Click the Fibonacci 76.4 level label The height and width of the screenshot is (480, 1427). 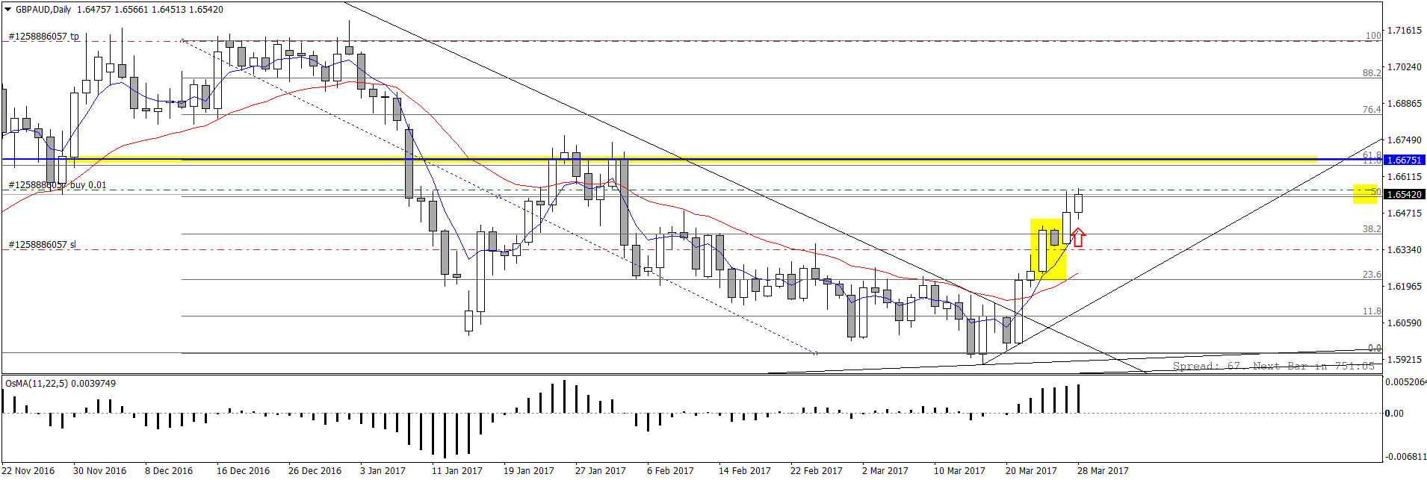(x=1372, y=110)
